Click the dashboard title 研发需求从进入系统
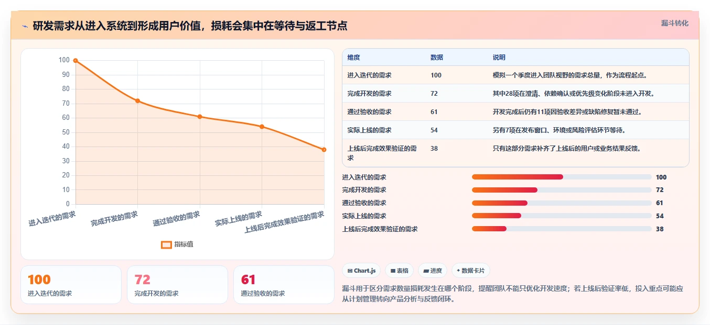This screenshot has width=710, height=325. pyautogui.click(x=190, y=26)
